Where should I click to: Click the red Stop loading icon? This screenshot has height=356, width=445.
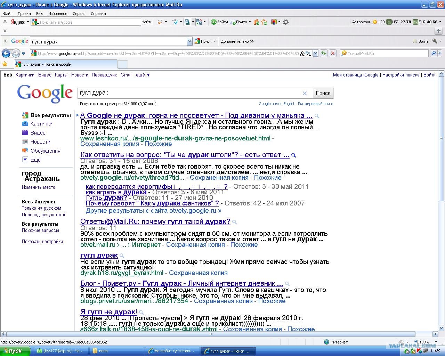pyautogui.click(x=333, y=53)
